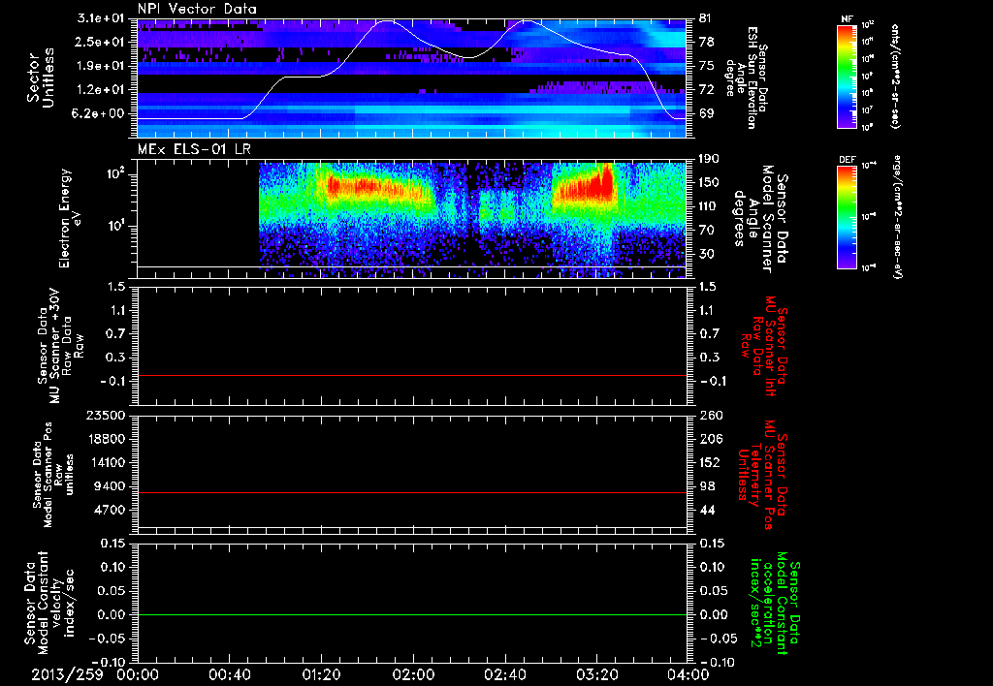
Task: Click the "Electron Energy eV" axis label
Action: (x=69, y=218)
